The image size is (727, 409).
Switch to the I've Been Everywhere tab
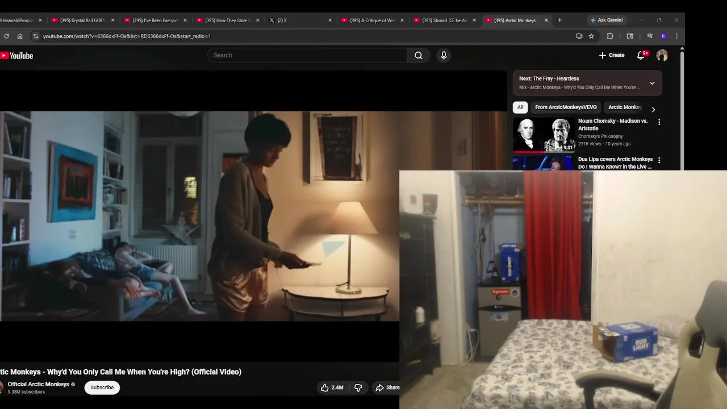click(154, 20)
